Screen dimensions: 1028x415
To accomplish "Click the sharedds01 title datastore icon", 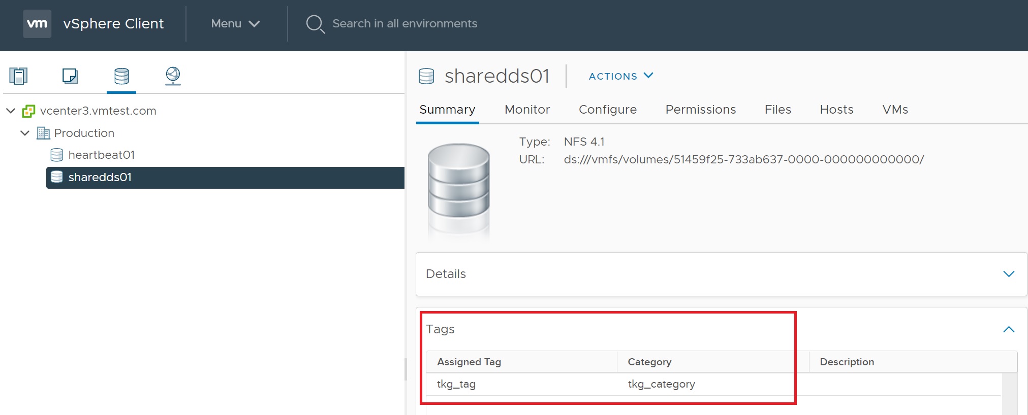I will click(426, 76).
